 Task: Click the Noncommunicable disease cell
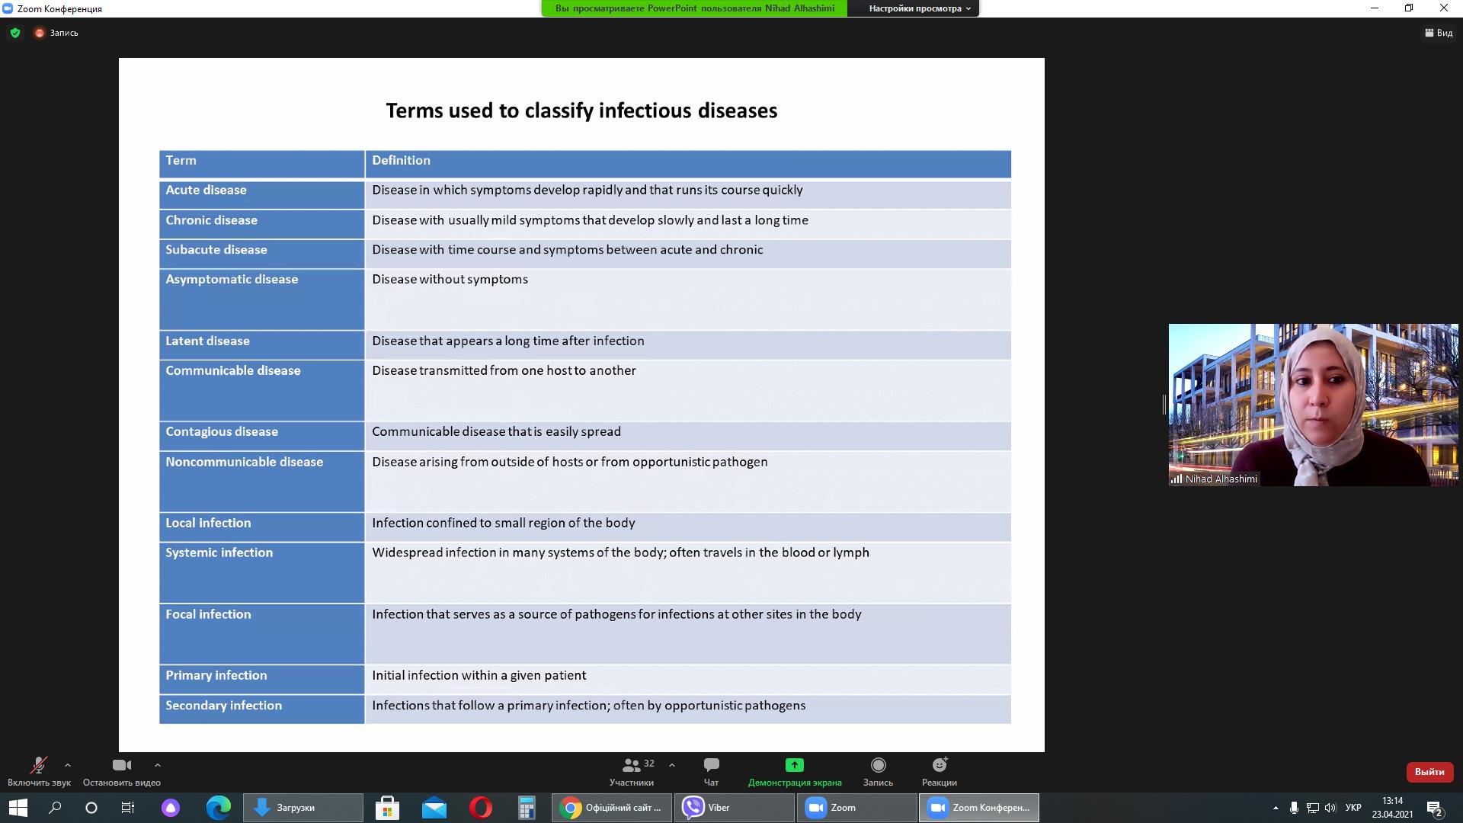[262, 482]
